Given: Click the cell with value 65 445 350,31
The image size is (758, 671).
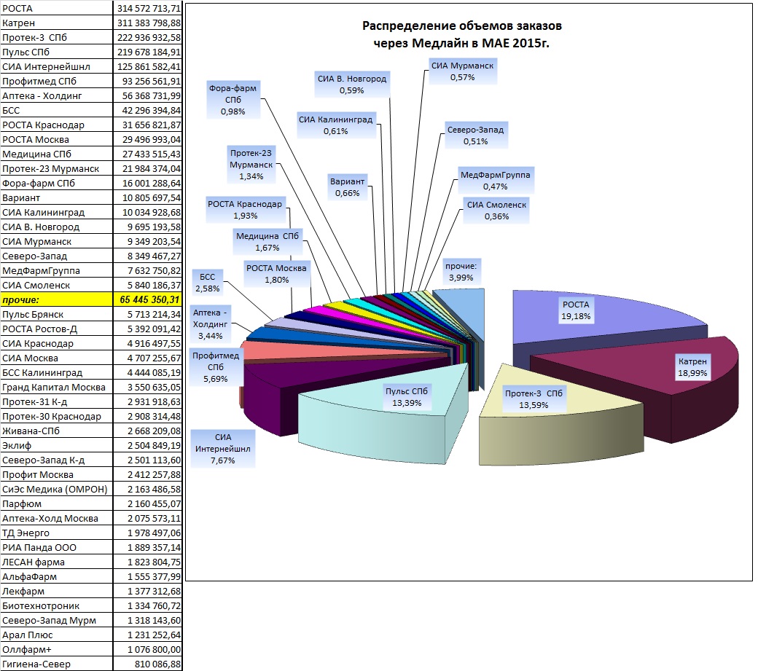Looking at the screenshot, I should 148,299.
